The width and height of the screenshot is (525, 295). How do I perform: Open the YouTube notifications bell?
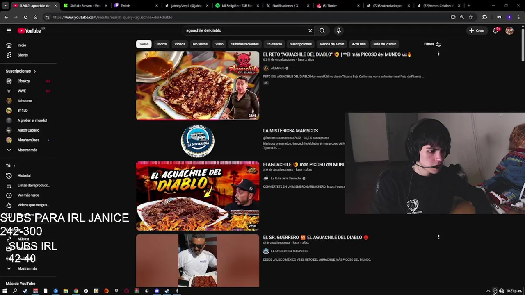coord(495,30)
